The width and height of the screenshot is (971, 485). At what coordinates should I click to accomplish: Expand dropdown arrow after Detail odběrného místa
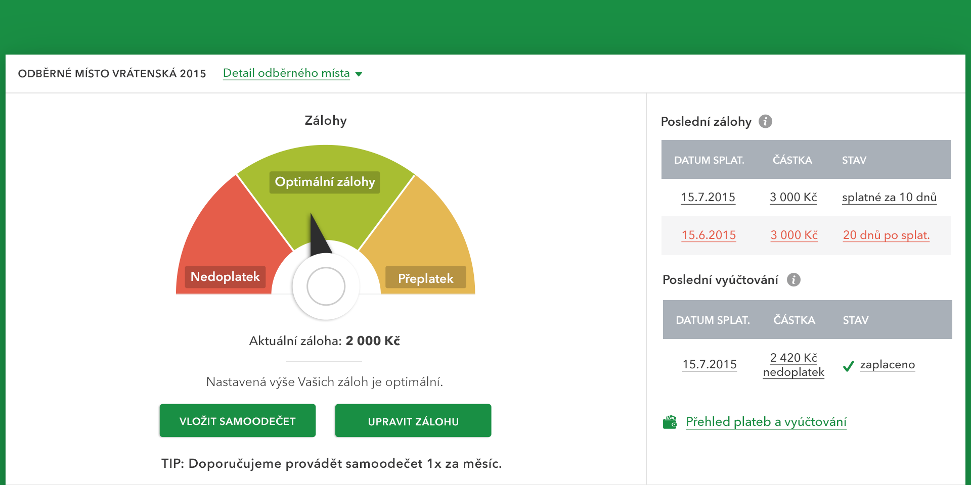[359, 74]
